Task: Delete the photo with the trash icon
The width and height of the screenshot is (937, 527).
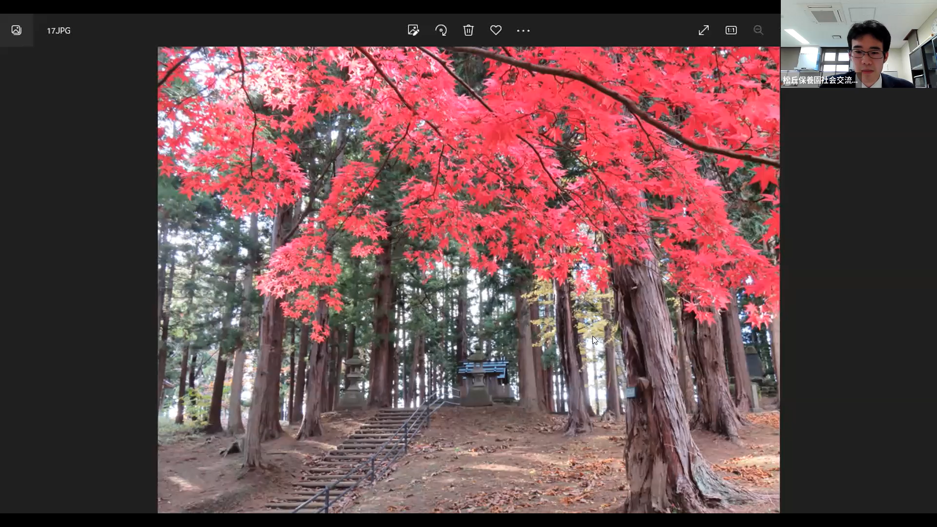Action: point(468,30)
